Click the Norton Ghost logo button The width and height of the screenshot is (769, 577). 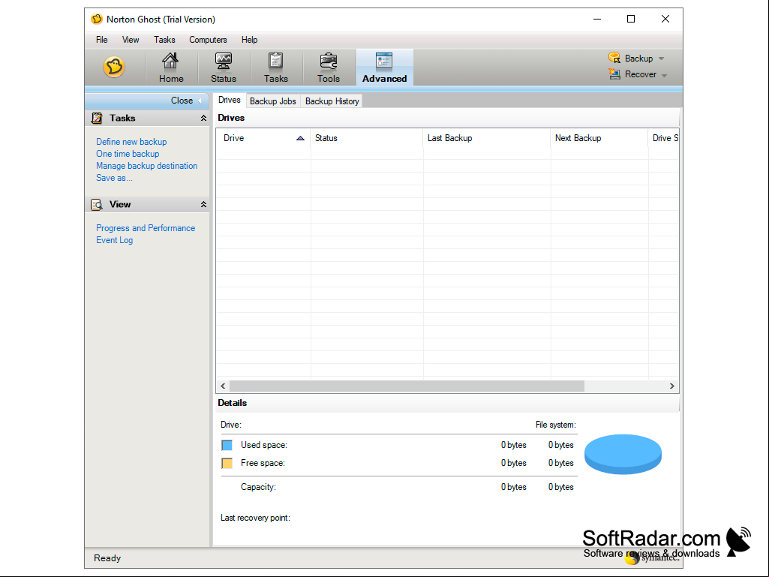pyautogui.click(x=114, y=67)
